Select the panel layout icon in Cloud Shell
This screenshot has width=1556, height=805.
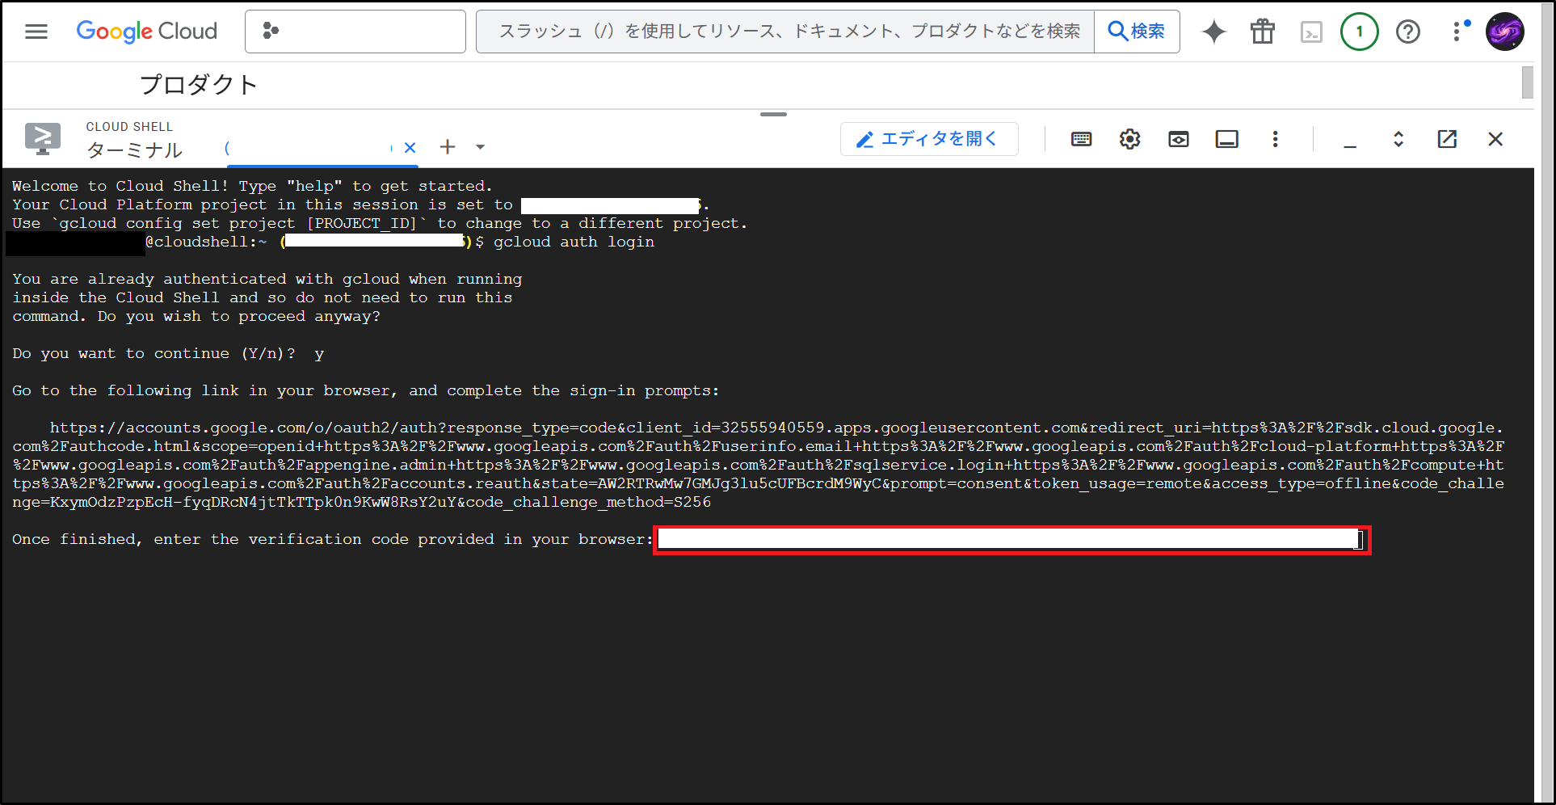(x=1226, y=138)
